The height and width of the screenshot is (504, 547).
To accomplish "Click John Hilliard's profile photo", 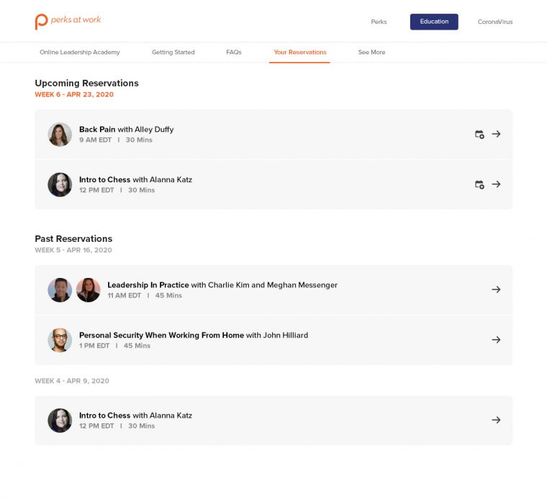I will 60,340.
